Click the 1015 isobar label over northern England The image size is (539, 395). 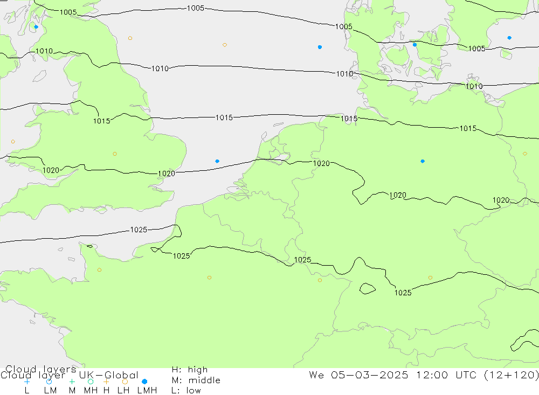click(x=102, y=121)
